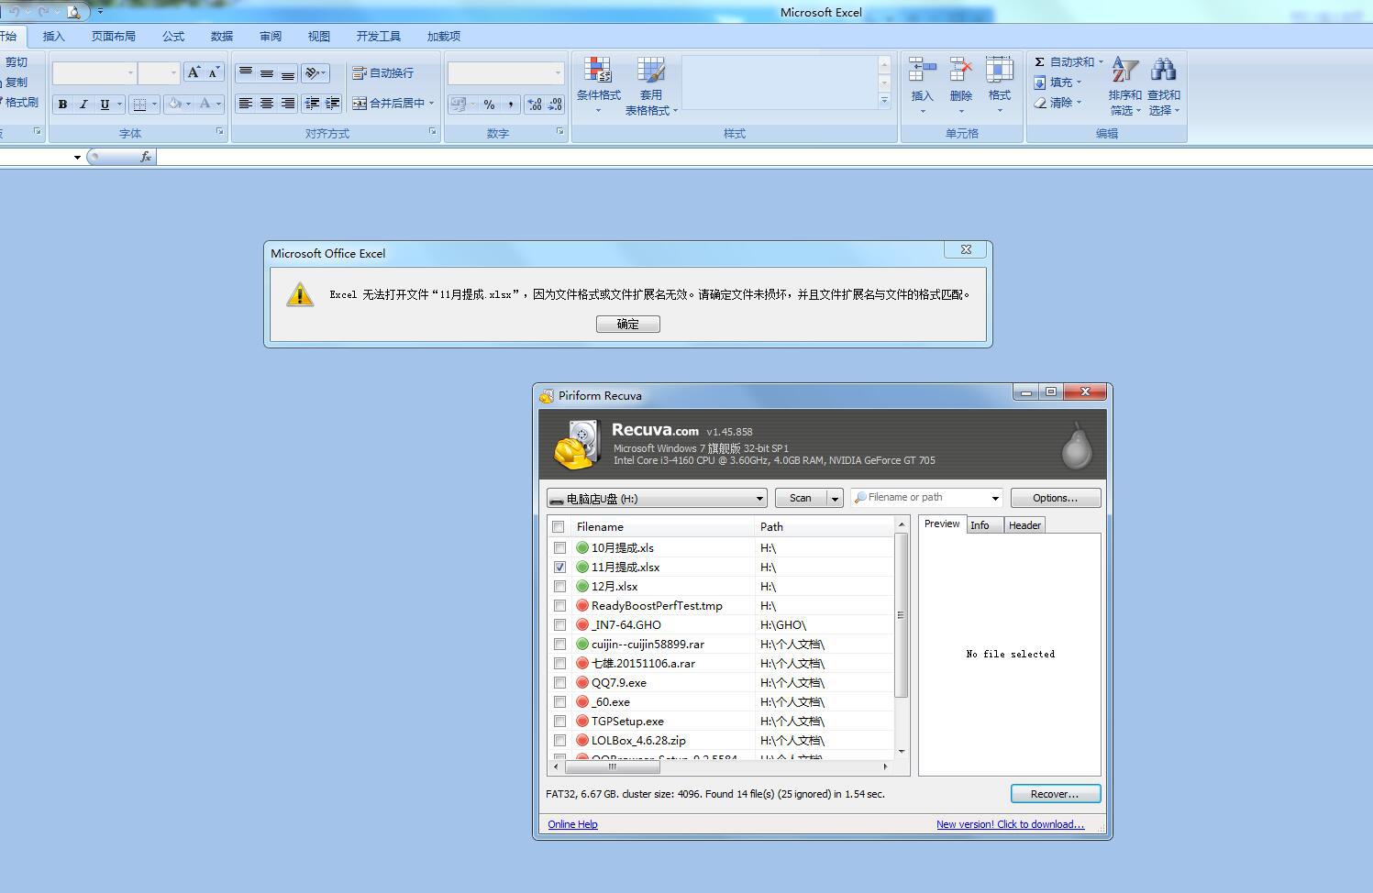Click the 条件格式 conditional formatting icon

pos(598,70)
